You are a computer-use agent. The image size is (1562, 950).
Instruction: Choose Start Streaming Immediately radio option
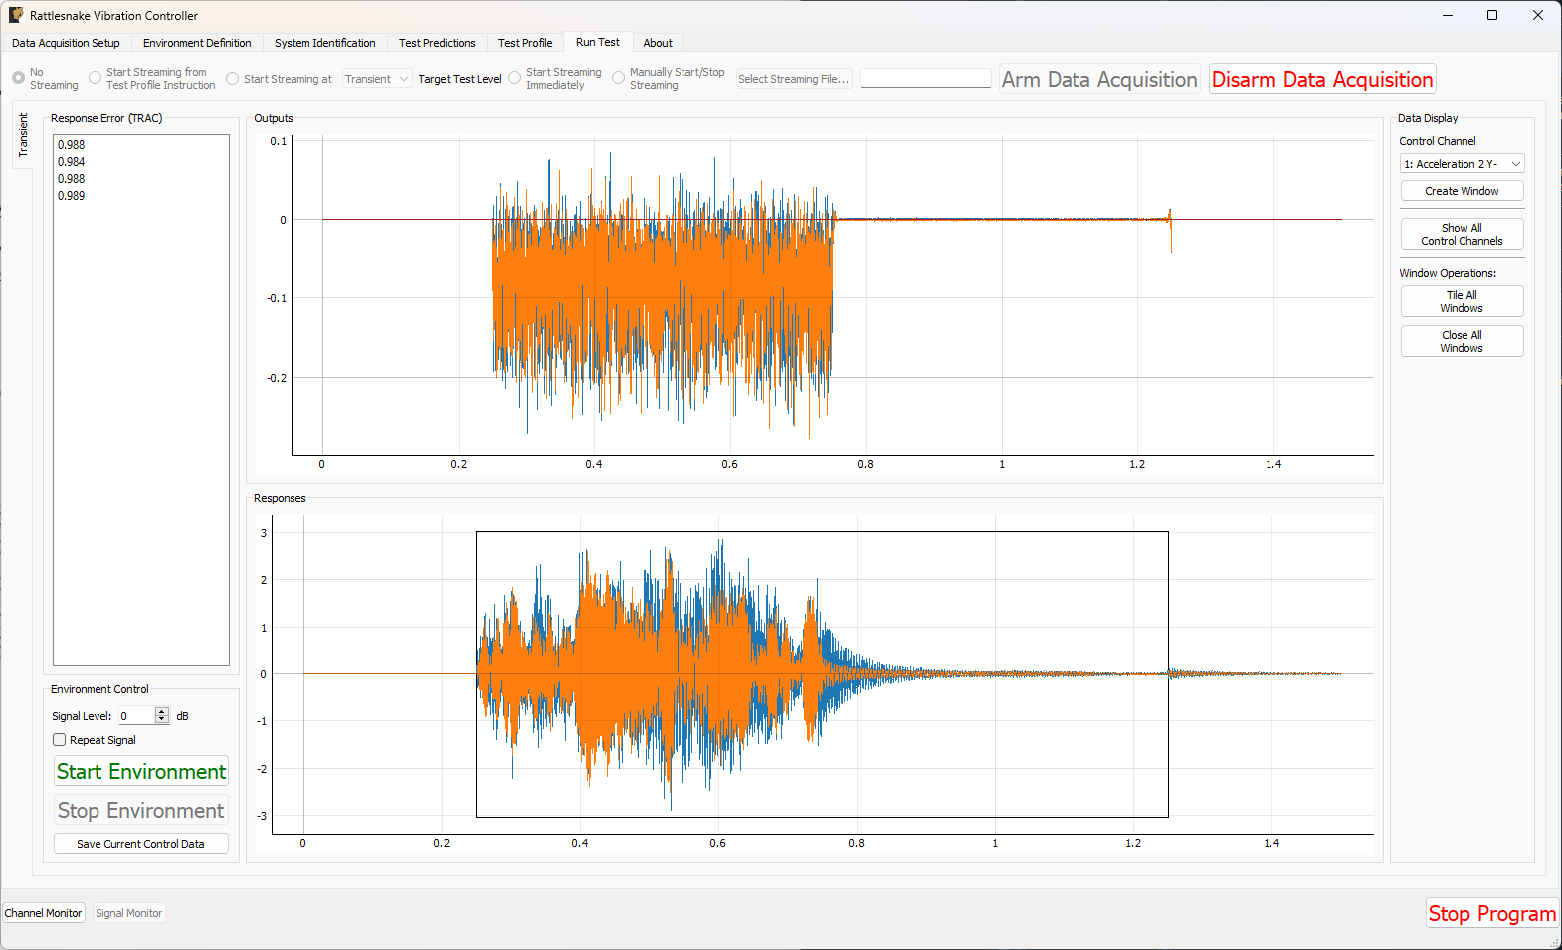[515, 78]
